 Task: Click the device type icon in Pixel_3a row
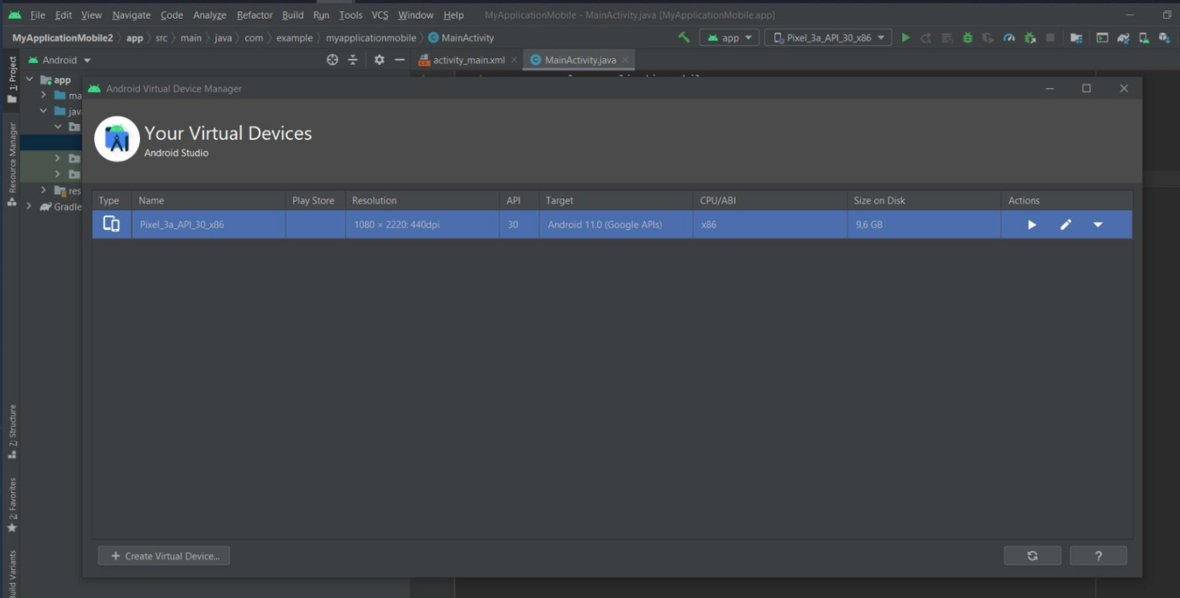pos(111,224)
